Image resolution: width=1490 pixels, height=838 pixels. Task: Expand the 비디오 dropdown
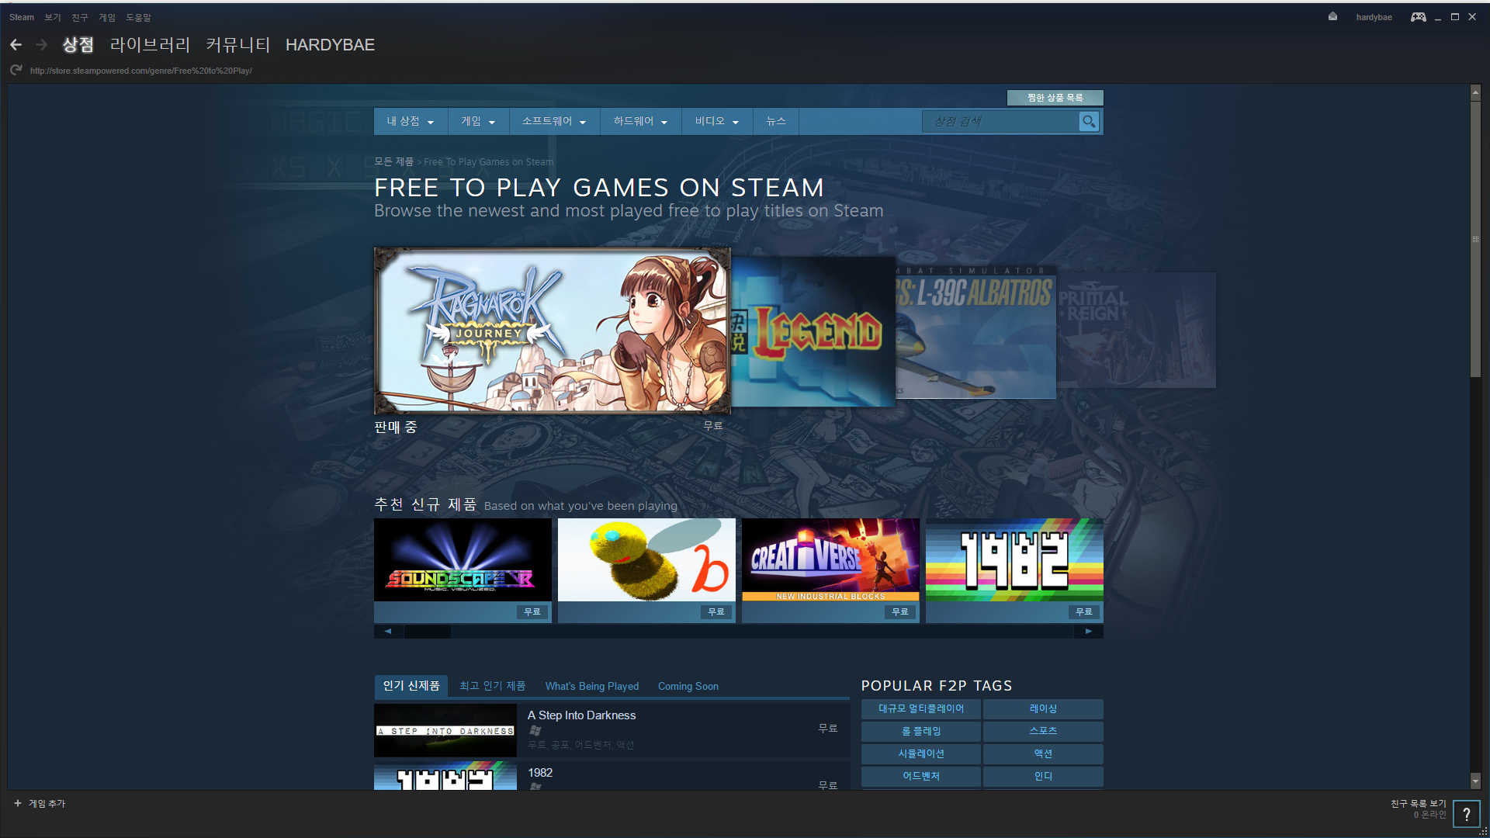coord(717,122)
